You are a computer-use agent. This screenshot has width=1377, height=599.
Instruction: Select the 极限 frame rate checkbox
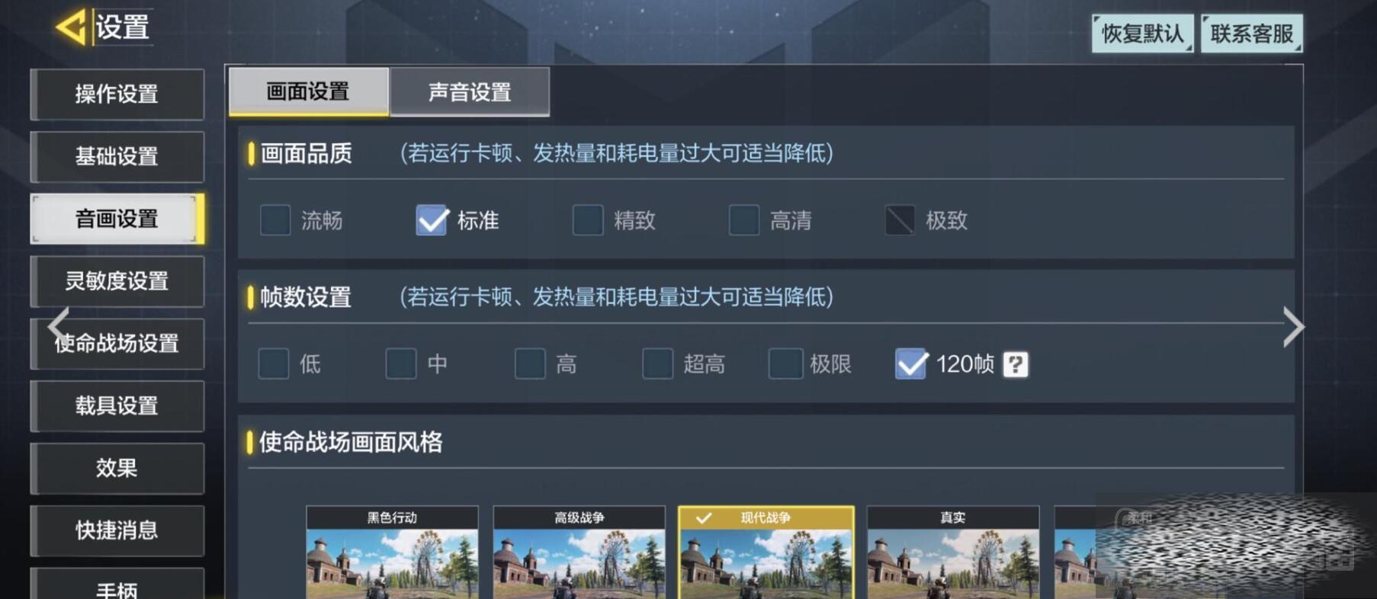[x=785, y=364]
